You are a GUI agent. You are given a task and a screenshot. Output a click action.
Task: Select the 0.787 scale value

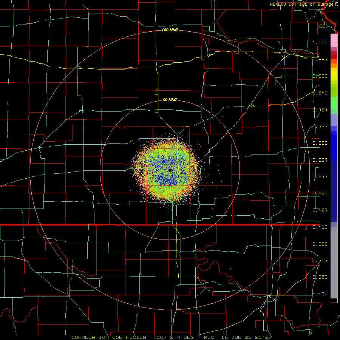(x=320, y=110)
